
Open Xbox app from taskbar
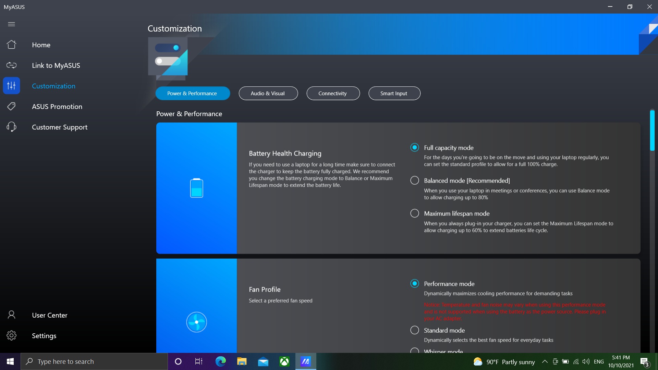click(x=284, y=361)
